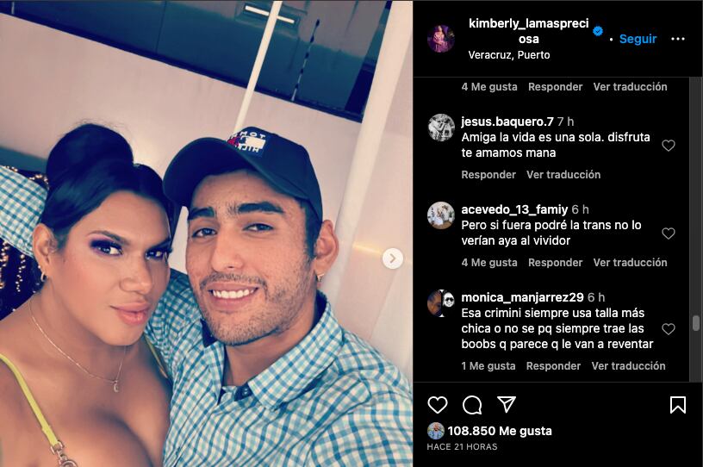Image resolution: width=703 pixels, height=467 pixels.
Task: Like acevedo_13_famiy's comment heart
Action: [x=668, y=233]
